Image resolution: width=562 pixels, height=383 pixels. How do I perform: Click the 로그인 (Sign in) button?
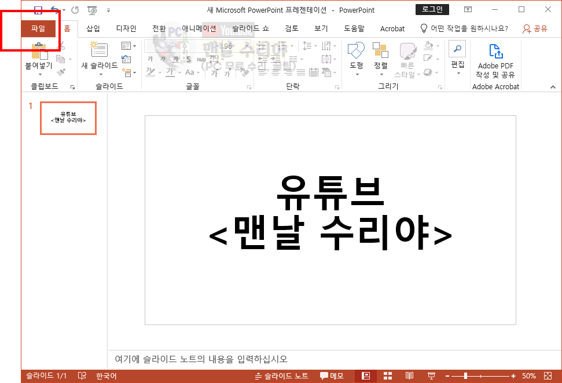coord(432,9)
